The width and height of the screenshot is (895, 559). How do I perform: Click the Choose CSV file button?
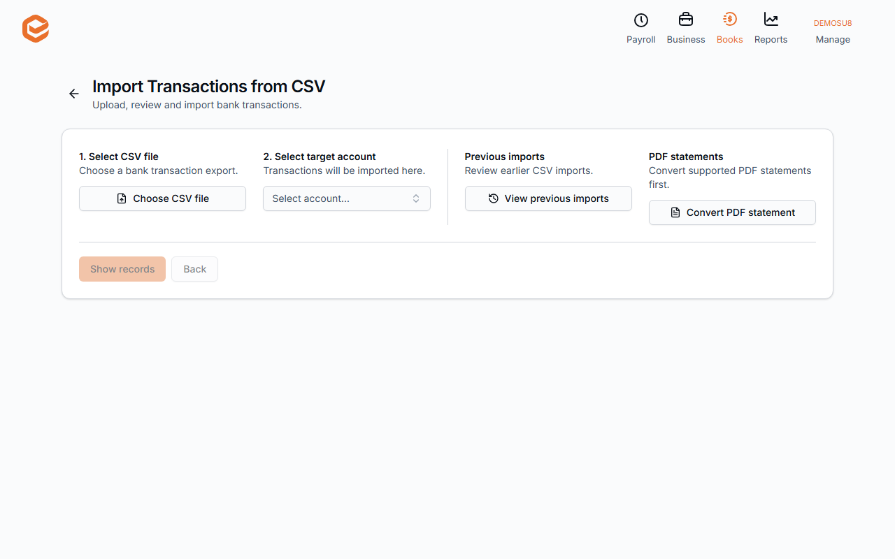(x=162, y=198)
